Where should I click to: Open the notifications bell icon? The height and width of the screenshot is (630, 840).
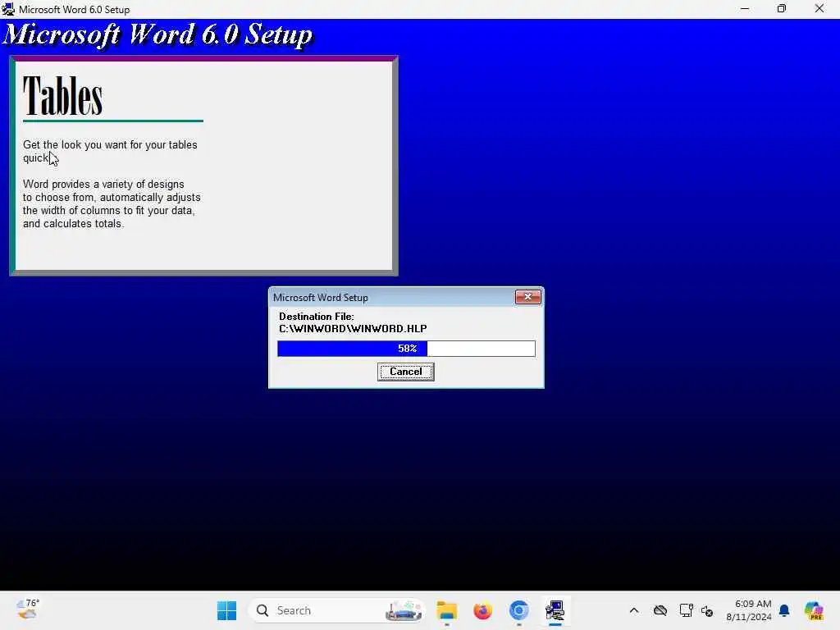[784, 610]
